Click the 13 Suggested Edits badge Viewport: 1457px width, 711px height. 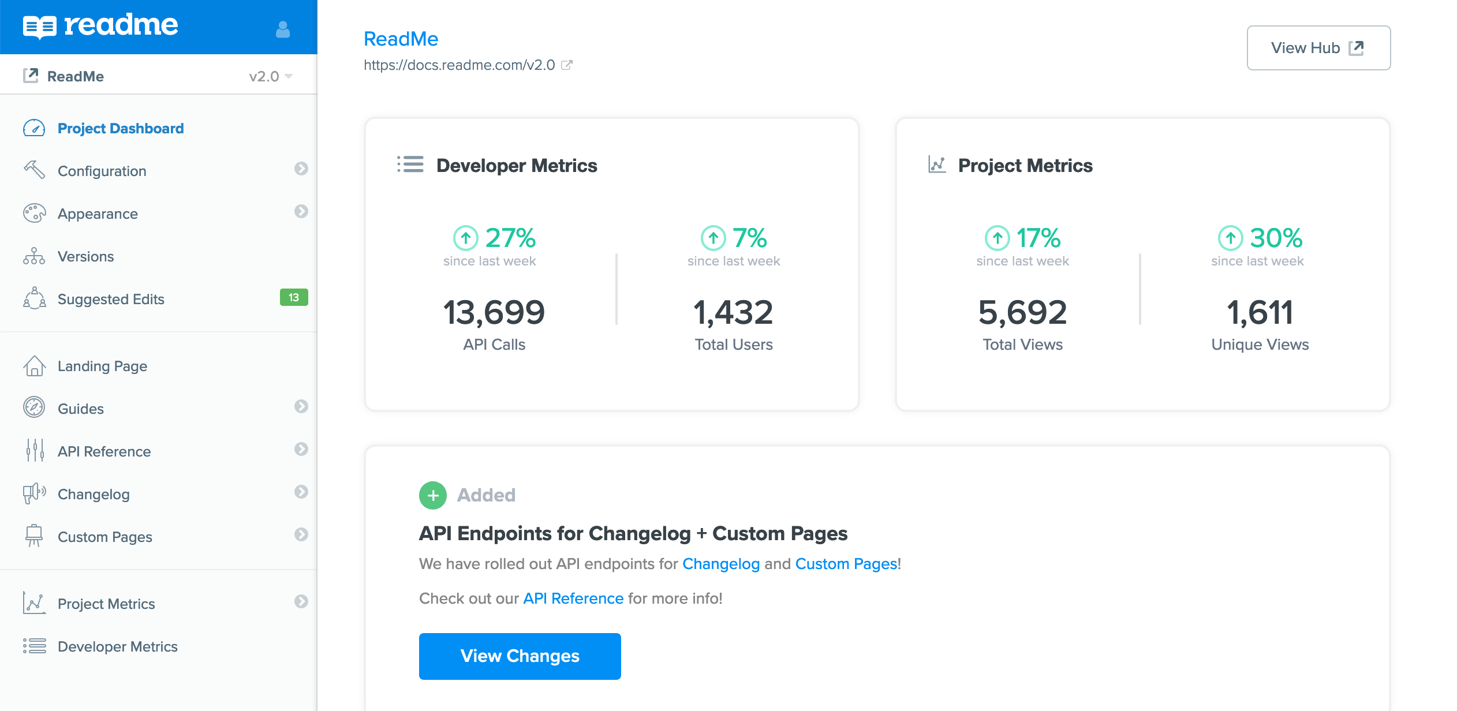[294, 297]
